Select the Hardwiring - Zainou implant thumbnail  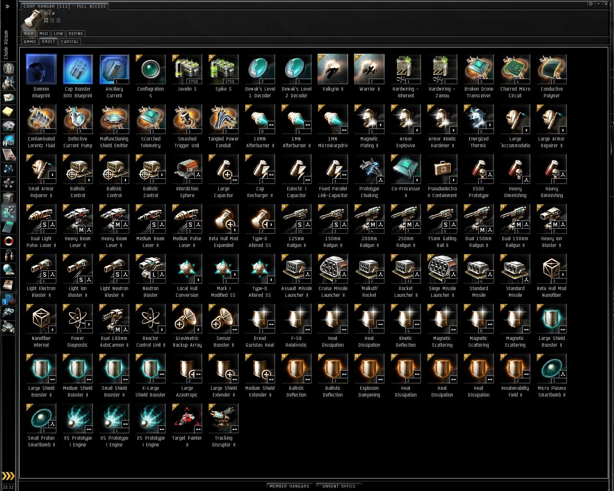click(442, 70)
